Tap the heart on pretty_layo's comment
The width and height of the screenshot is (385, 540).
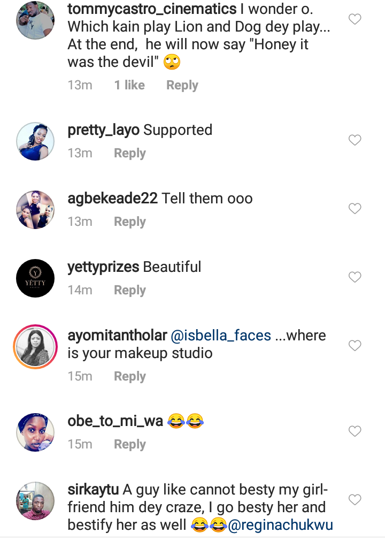point(355,140)
